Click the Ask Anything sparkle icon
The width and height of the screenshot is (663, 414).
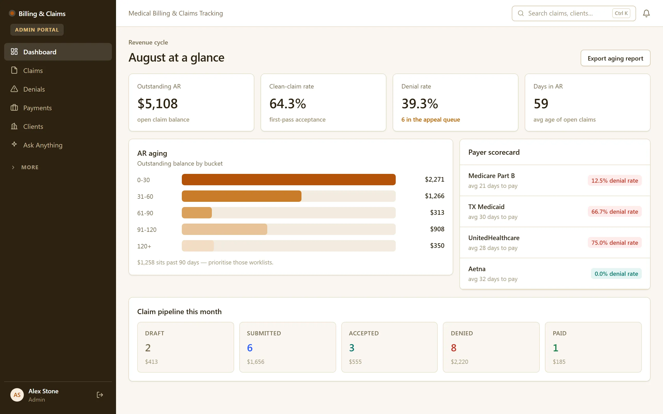coord(14,144)
